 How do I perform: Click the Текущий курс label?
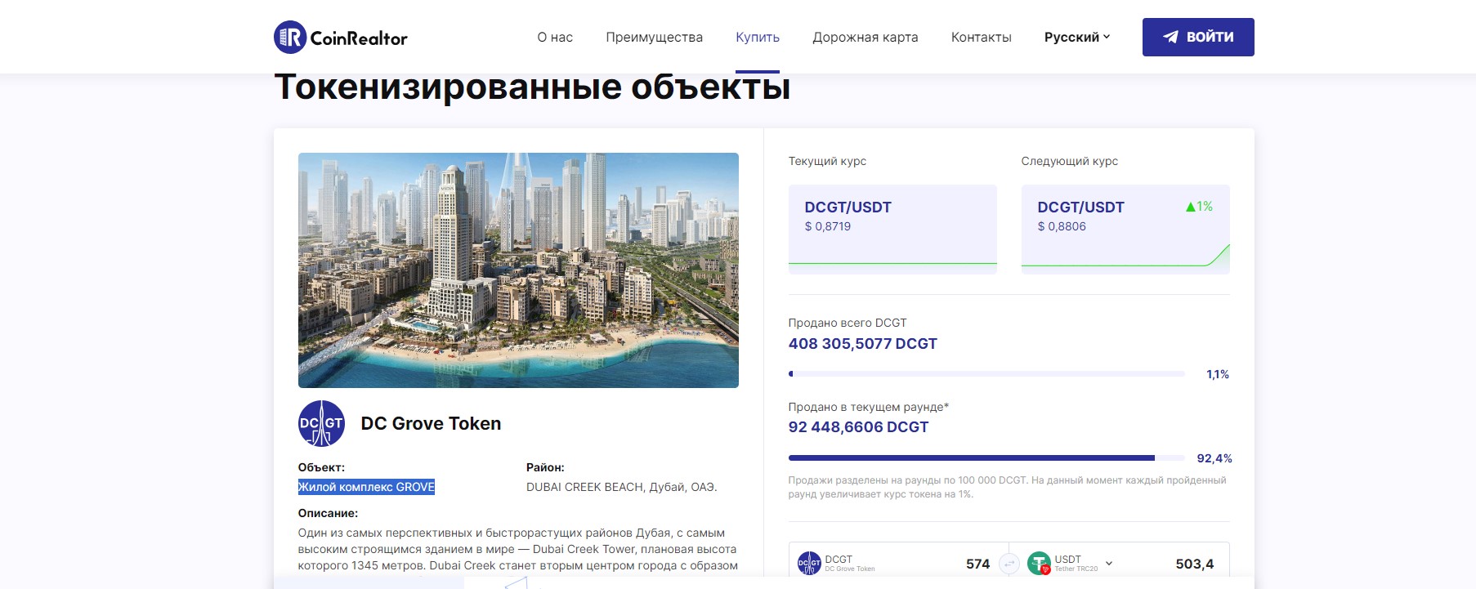(827, 161)
